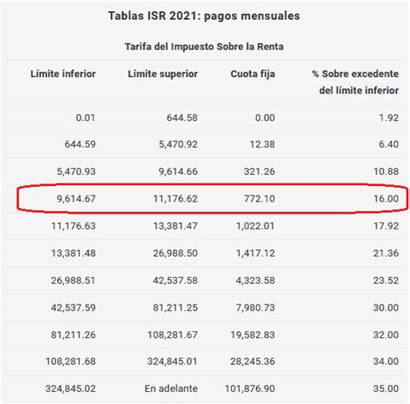
Task: Select the lower limit value 644.59
Action: coord(80,144)
